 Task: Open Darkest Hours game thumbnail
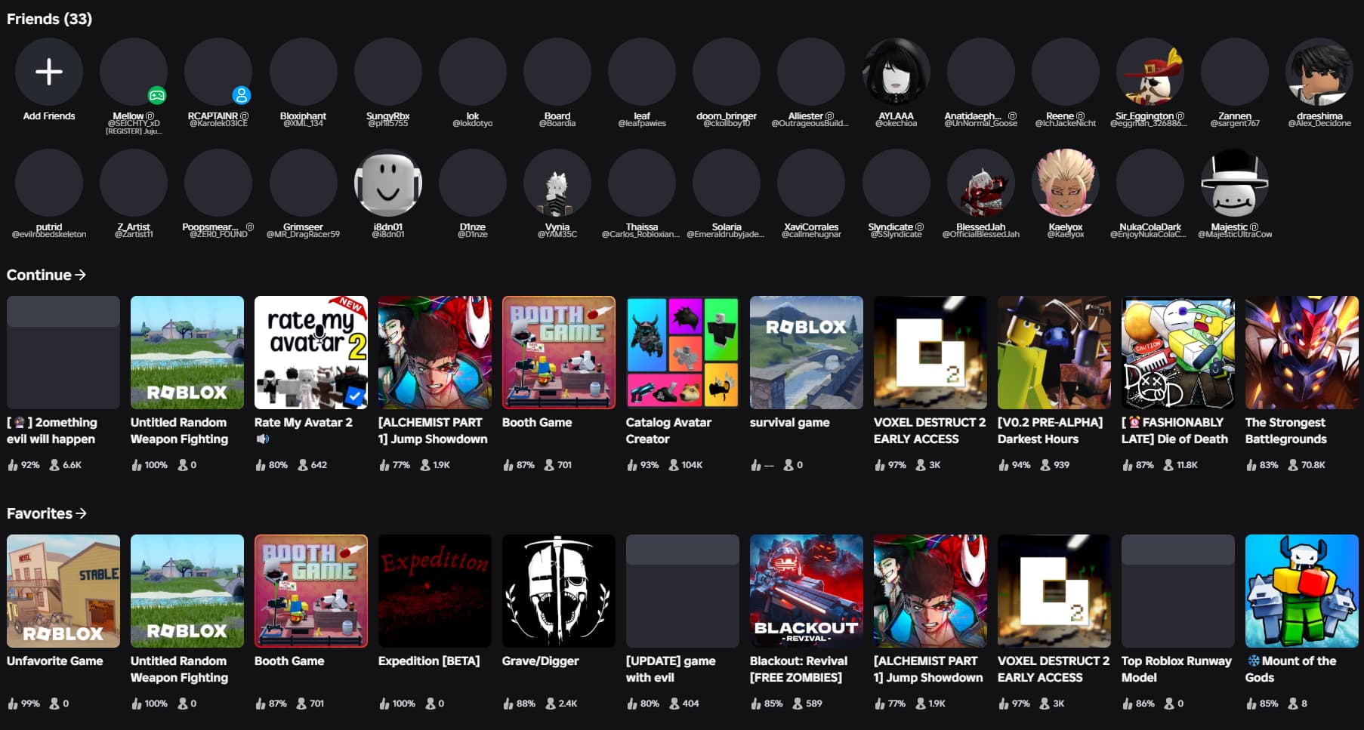click(1054, 353)
